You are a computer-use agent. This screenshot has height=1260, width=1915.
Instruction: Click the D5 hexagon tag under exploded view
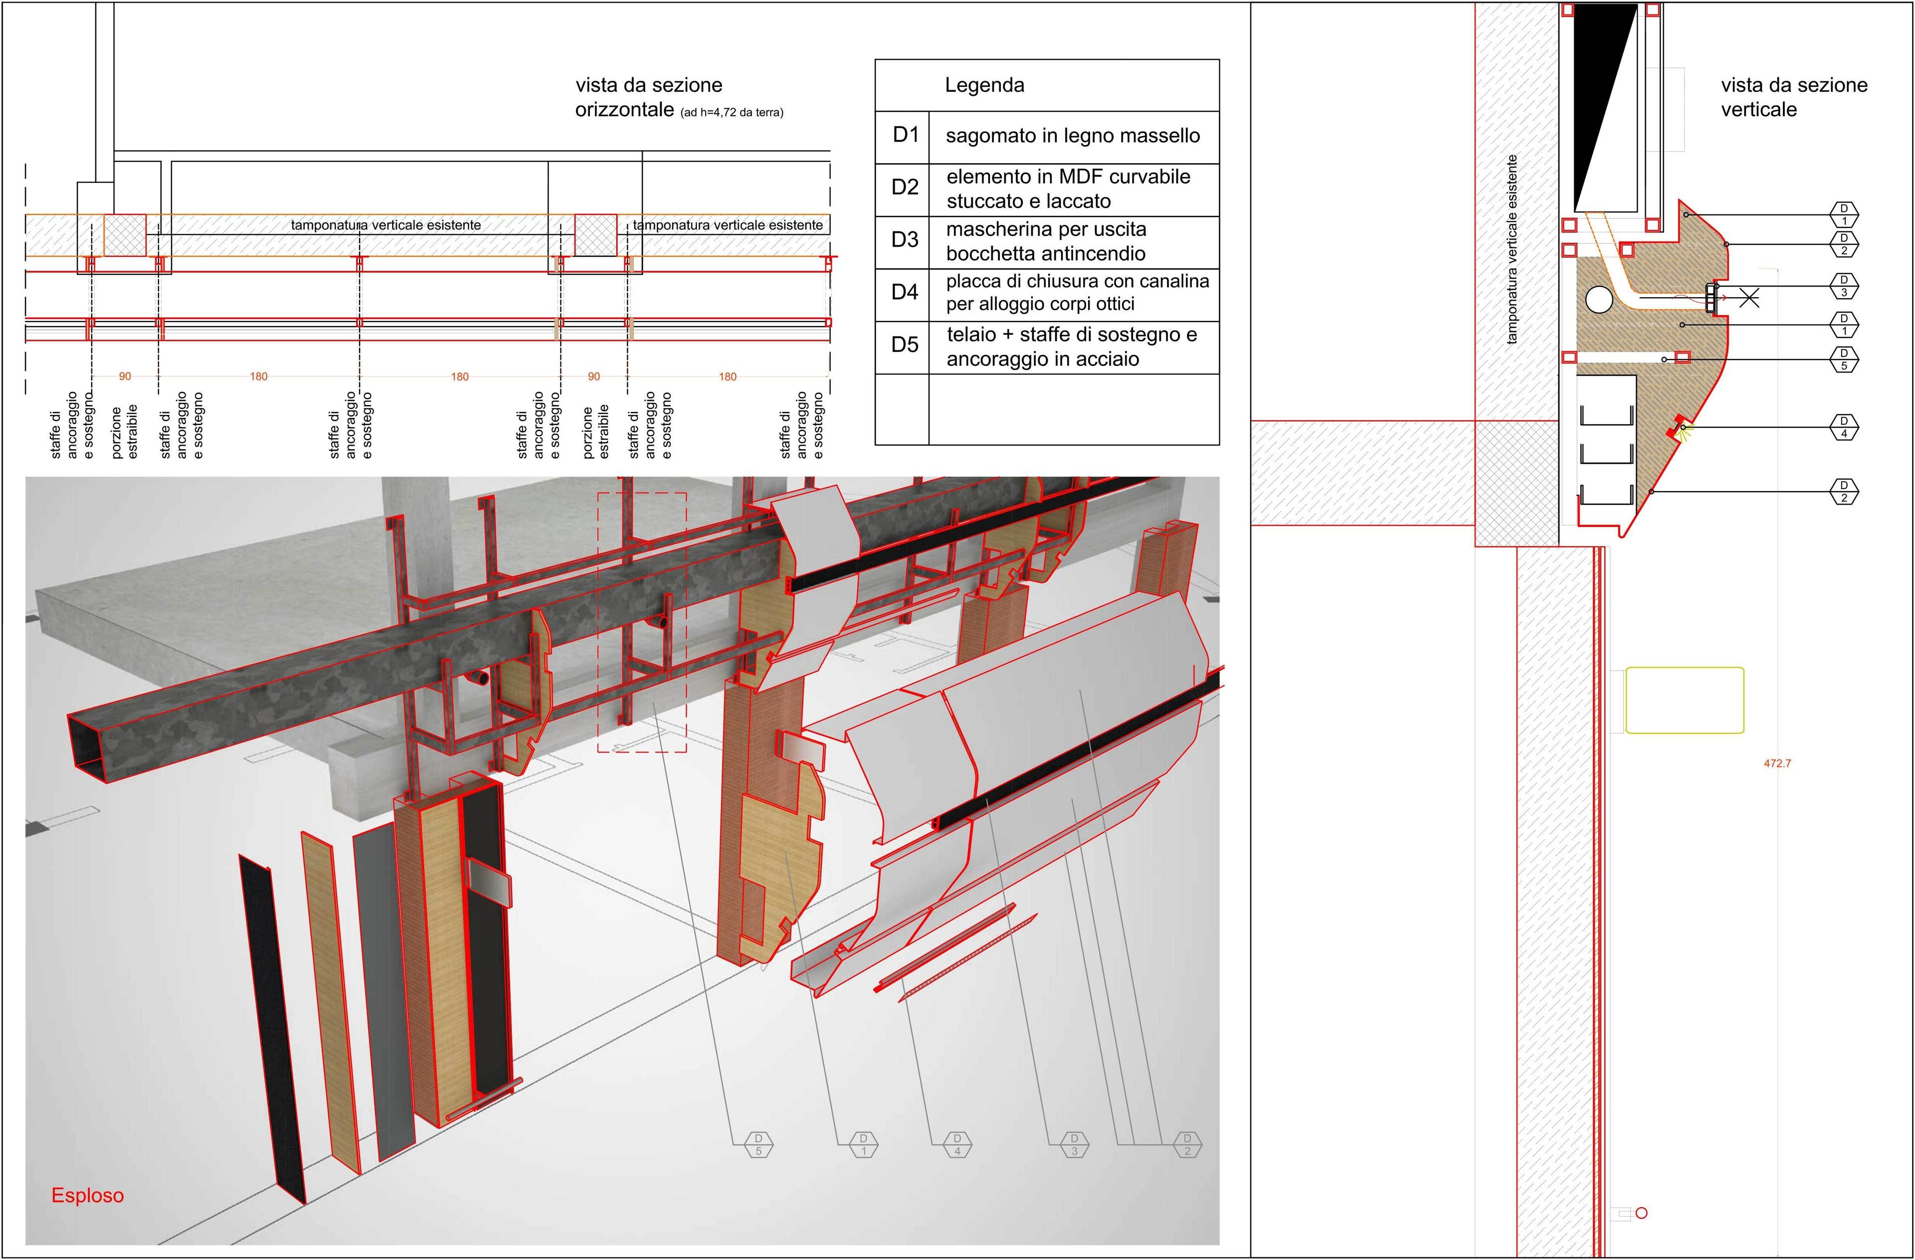[758, 1144]
